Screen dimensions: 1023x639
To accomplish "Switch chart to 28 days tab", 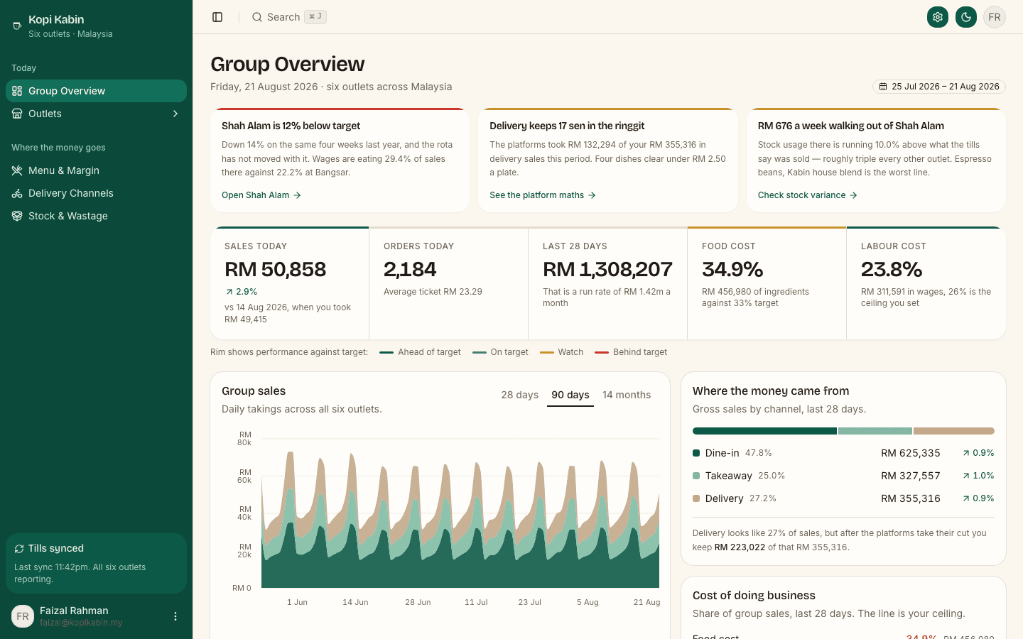I will pyautogui.click(x=520, y=395).
